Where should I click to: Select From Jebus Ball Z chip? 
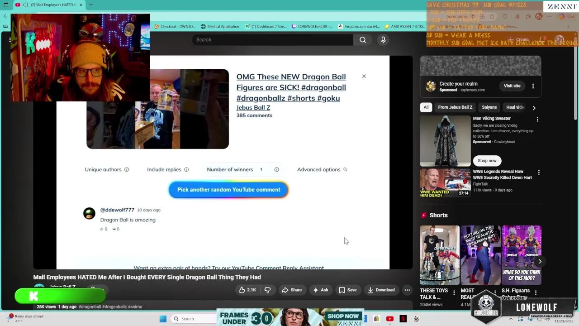455,107
